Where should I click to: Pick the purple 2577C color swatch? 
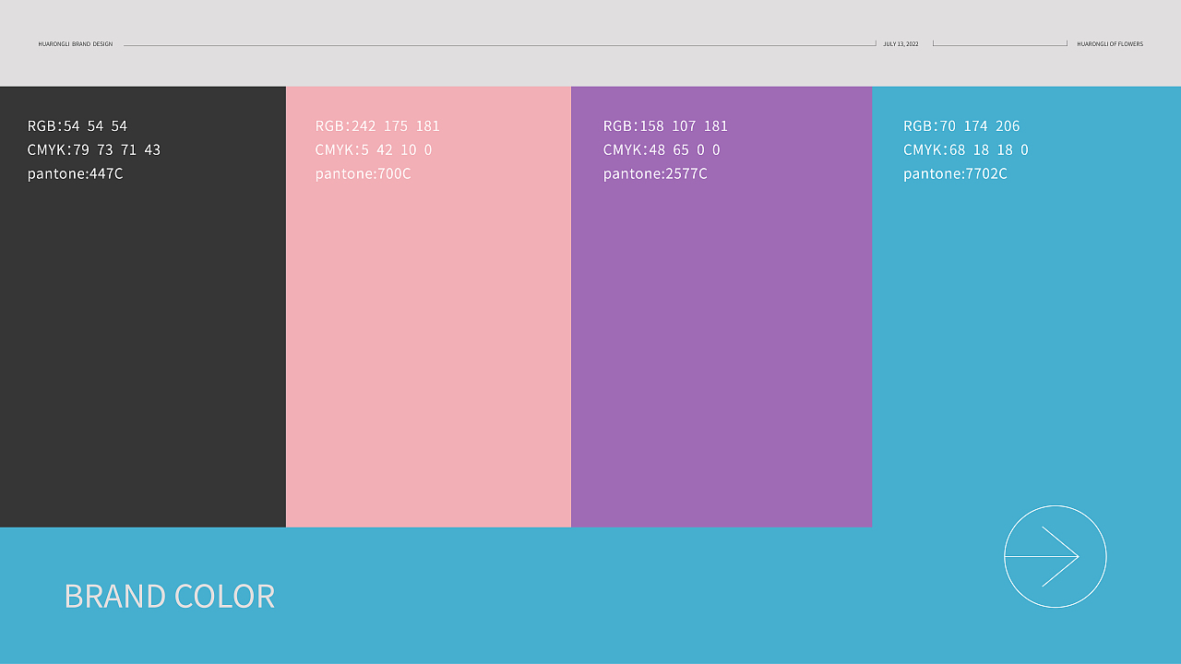(722, 307)
